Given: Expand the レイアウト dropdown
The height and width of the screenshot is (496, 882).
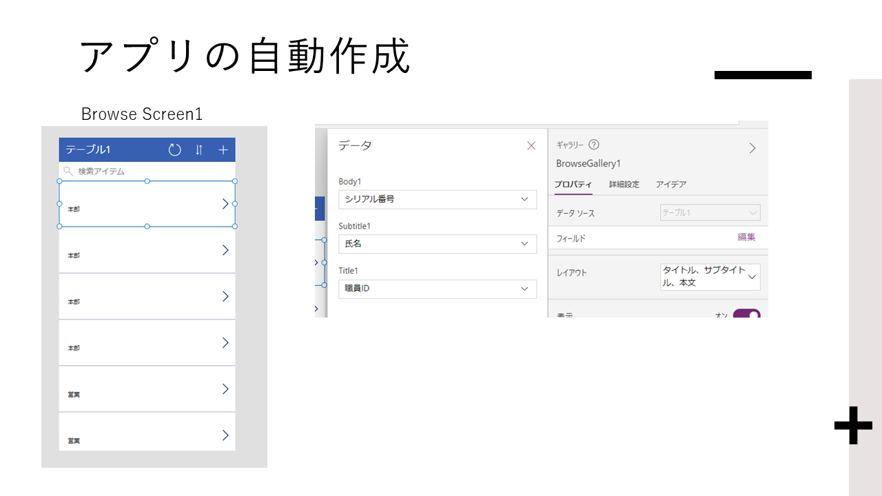Looking at the screenshot, I should [x=710, y=277].
